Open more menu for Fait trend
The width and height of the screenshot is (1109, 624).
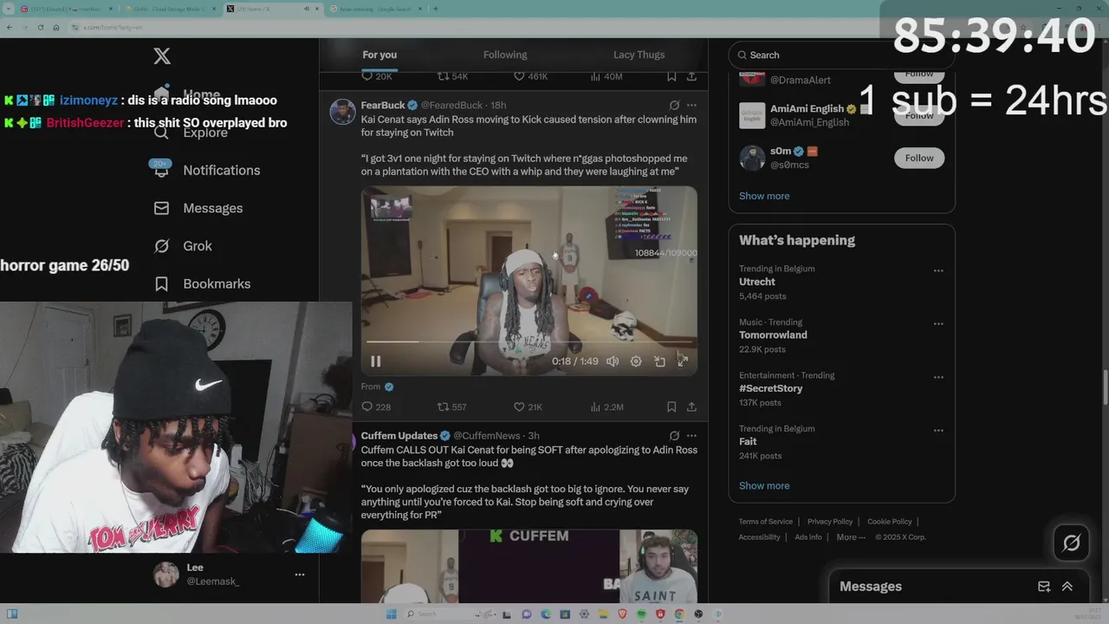938,430
